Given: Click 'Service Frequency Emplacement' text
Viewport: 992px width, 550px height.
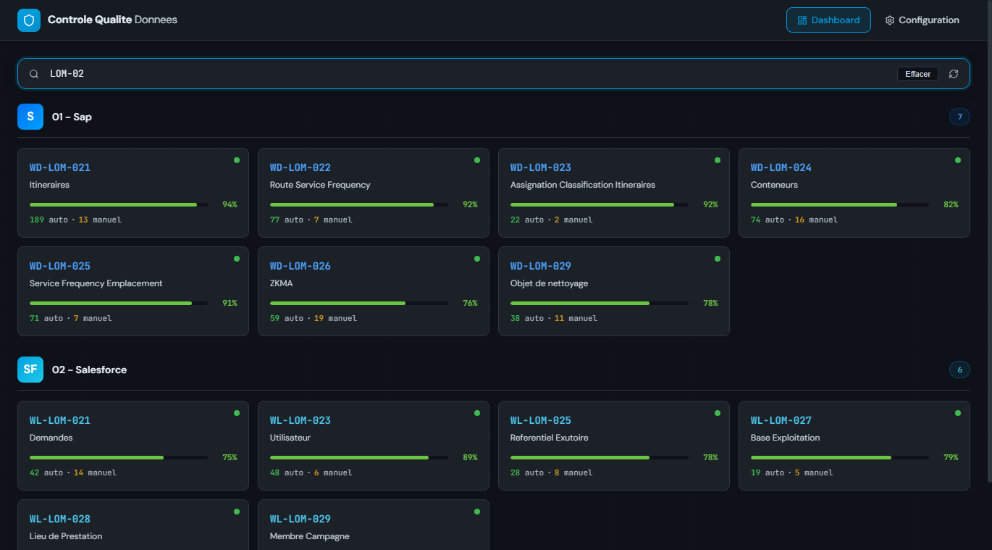Looking at the screenshot, I should (x=96, y=283).
